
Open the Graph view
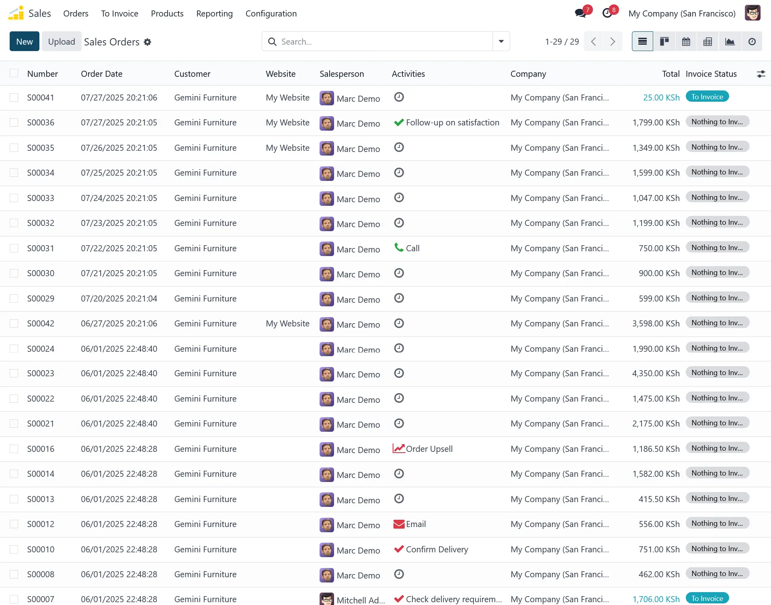click(730, 41)
